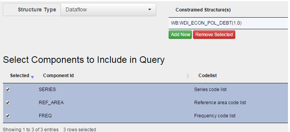
Task: Uncheck the REF_AREA component checkbox
Action: click(8, 103)
